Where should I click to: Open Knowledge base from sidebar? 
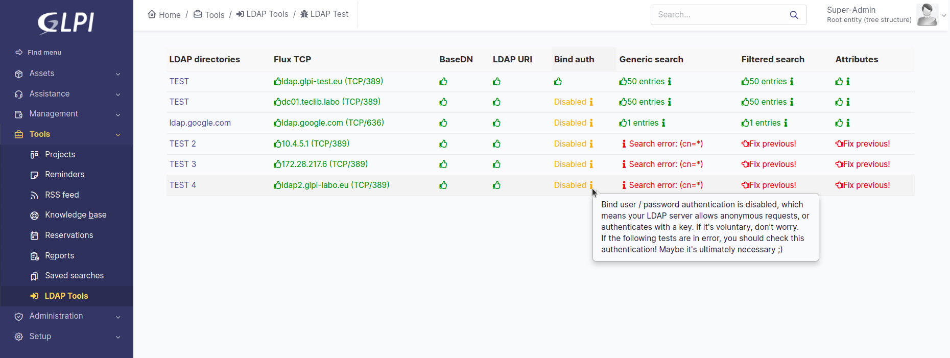[76, 215]
